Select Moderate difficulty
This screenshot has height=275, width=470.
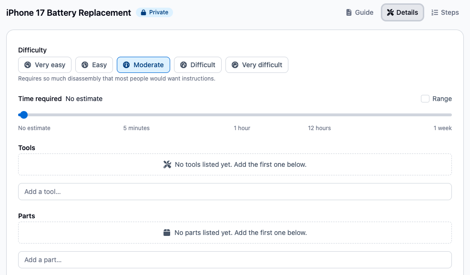[143, 65]
